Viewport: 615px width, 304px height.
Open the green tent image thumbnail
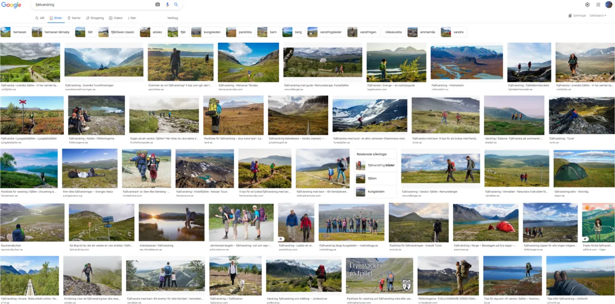click(x=584, y=169)
